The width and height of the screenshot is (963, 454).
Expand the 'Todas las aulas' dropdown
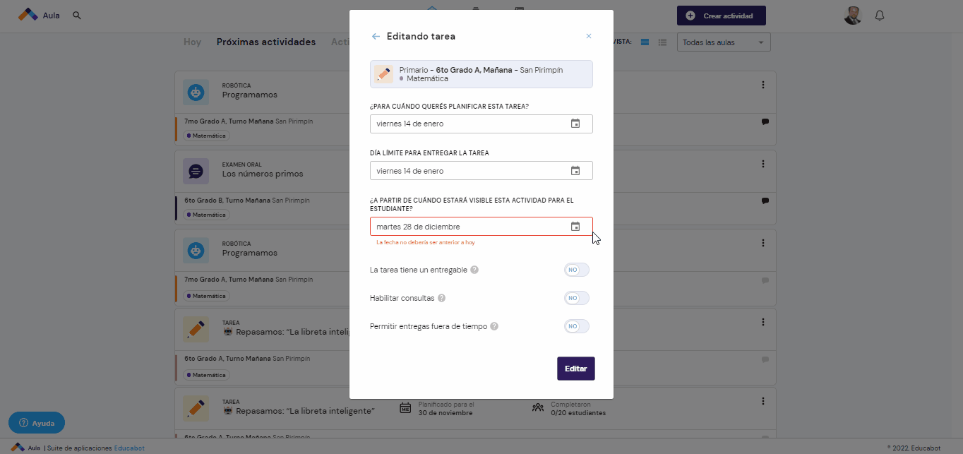click(724, 42)
